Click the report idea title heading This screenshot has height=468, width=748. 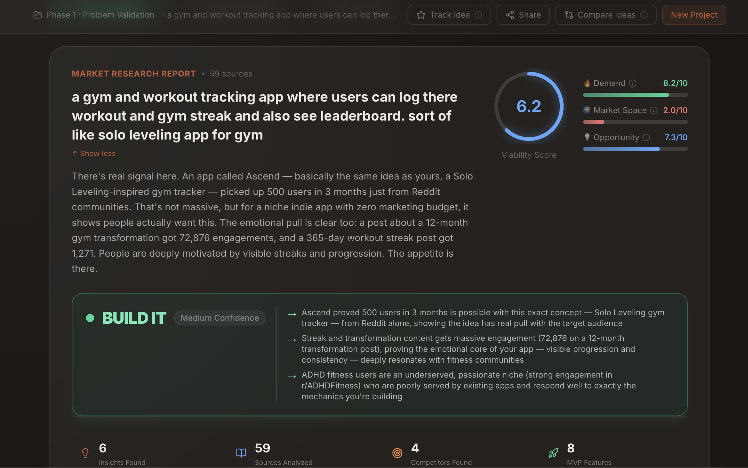click(265, 116)
